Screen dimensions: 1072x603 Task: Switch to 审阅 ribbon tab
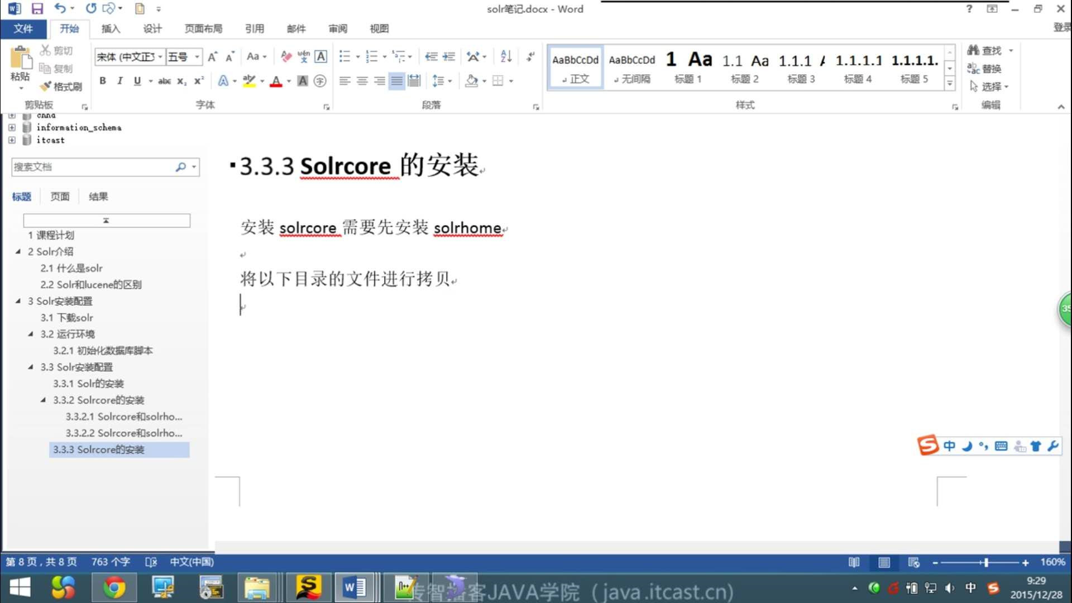[x=338, y=28]
